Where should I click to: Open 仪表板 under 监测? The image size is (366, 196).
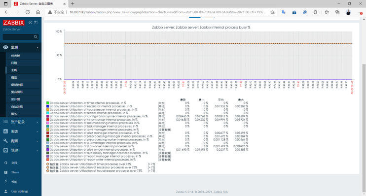(x=15, y=56)
